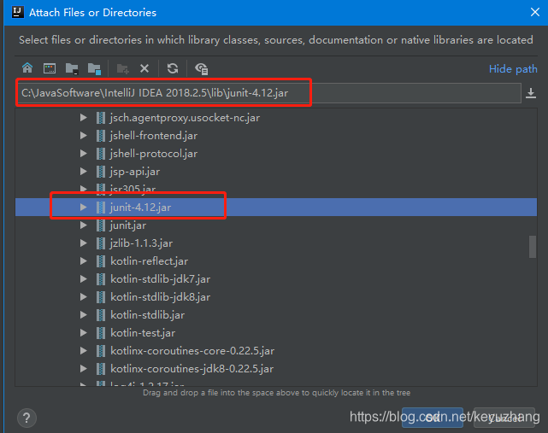The height and width of the screenshot is (433, 548).
Task: Open the path history download arrow
Action: tap(531, 93)
